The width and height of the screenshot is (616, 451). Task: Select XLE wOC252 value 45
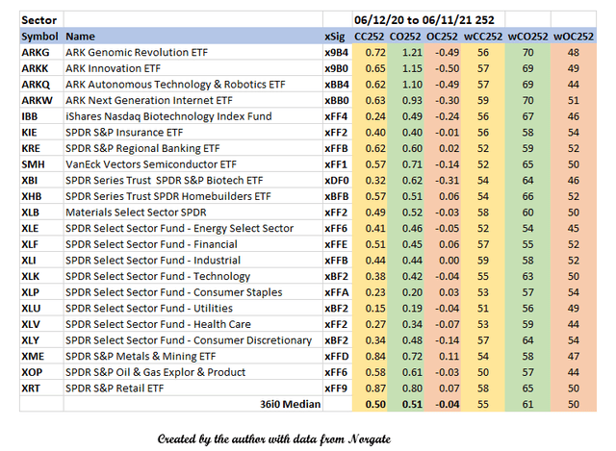tap(574, 229)
